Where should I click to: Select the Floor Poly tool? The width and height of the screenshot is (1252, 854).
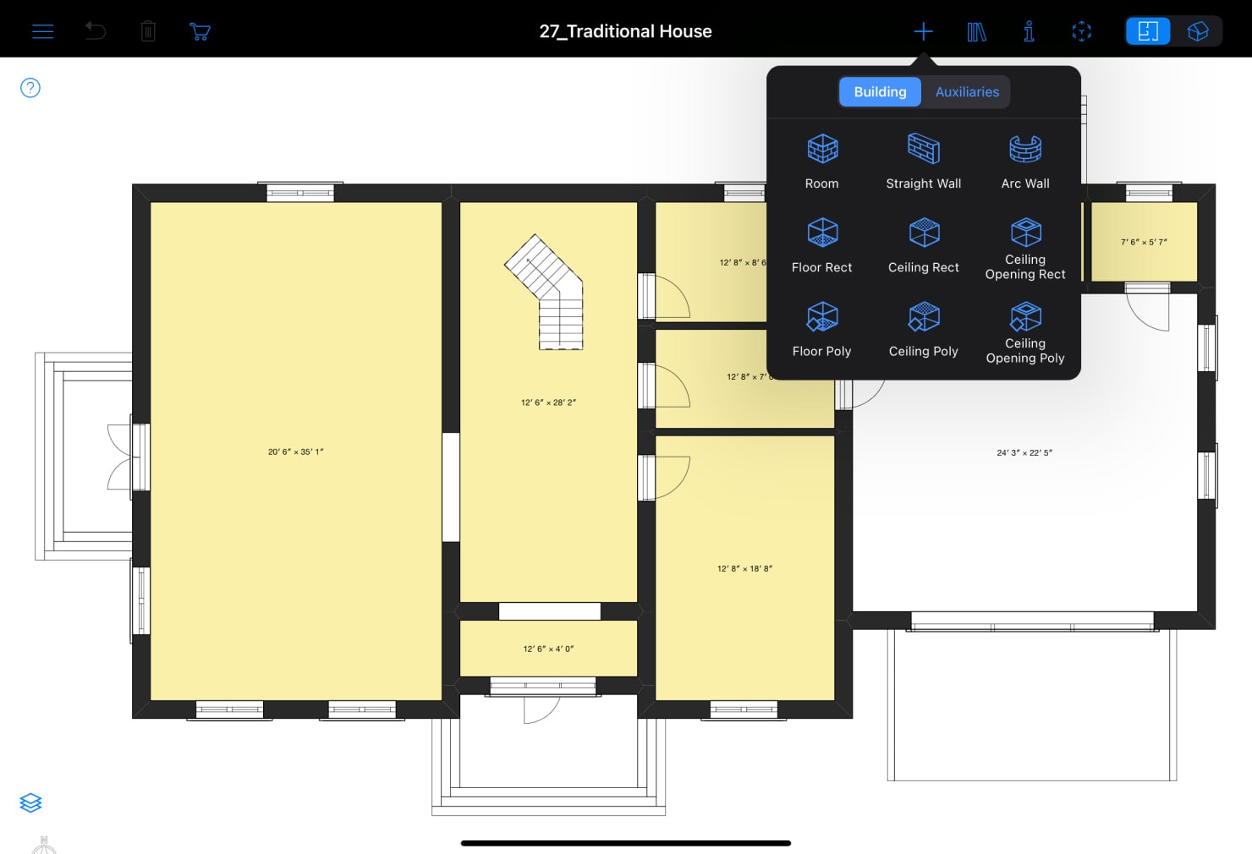click(821, 330)
